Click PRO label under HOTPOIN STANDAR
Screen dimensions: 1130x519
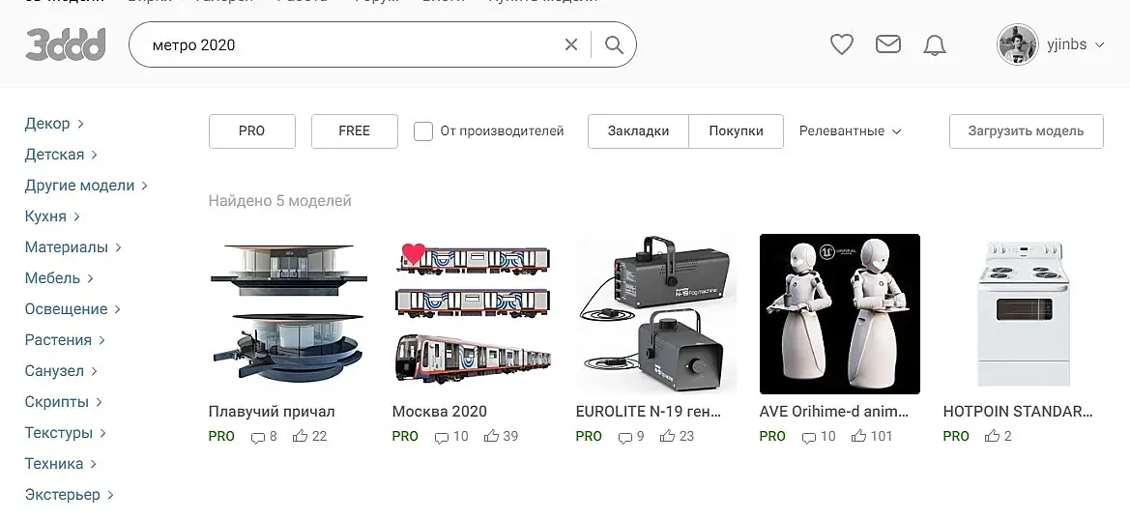(x=956, y=436)
